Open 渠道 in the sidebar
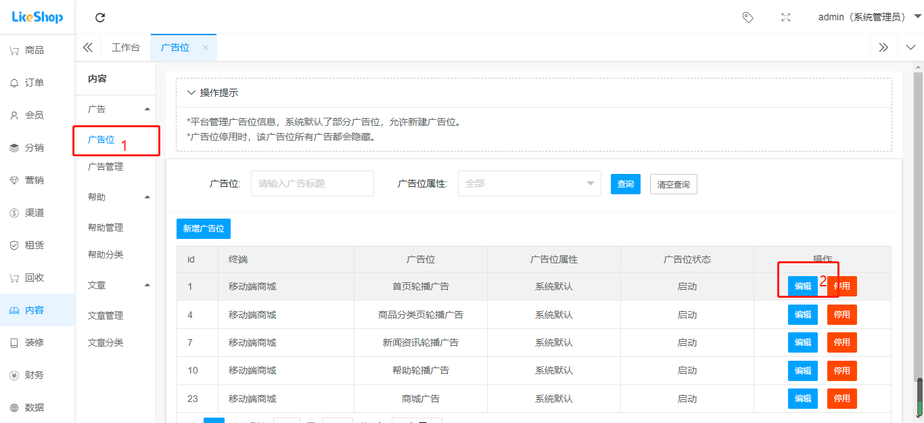Screen dimensions: 924x423 37,213
